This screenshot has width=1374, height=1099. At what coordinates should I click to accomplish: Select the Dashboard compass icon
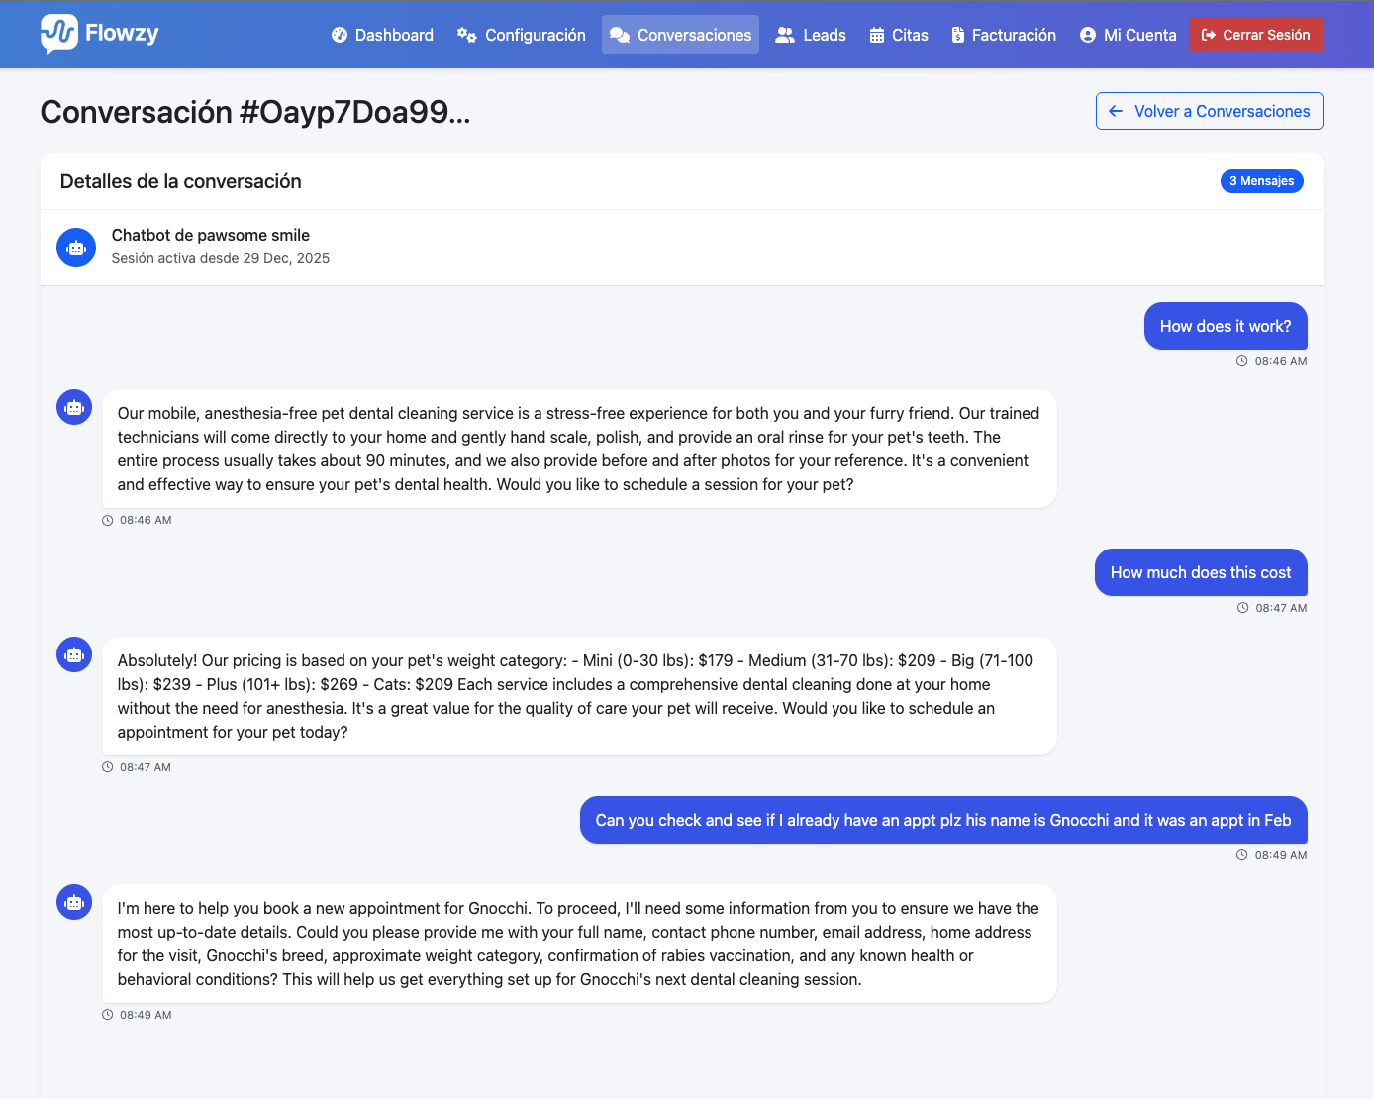[340, 34]
